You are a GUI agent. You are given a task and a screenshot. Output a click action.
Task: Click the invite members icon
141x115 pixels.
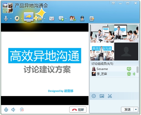pos(73,19)
